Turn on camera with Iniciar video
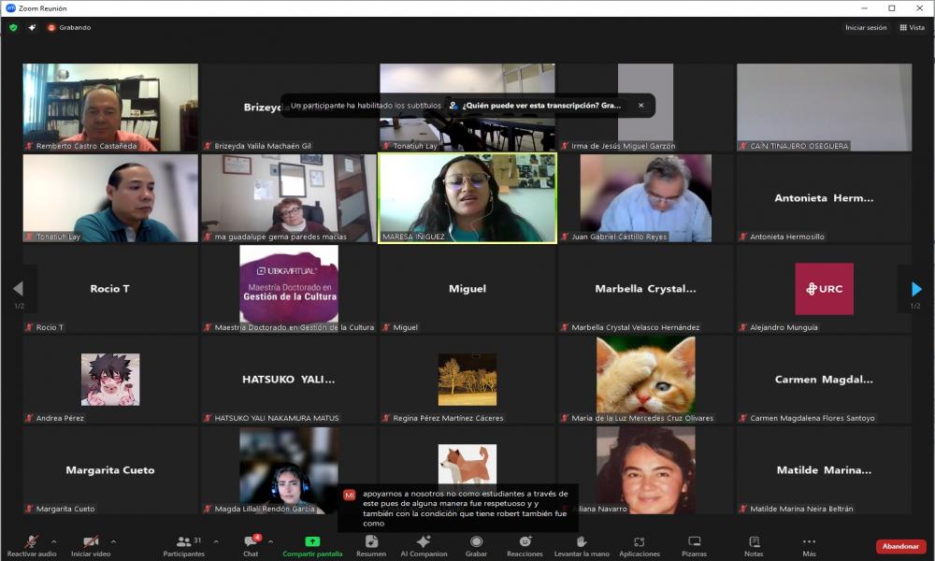This screenshot has height=561, width=935. tap(91, 544)
